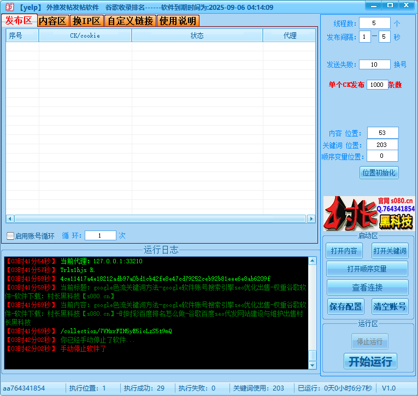Click the 单个CK发布 count field
Screen dimensions: 418x396
click(x=377, y=85)
